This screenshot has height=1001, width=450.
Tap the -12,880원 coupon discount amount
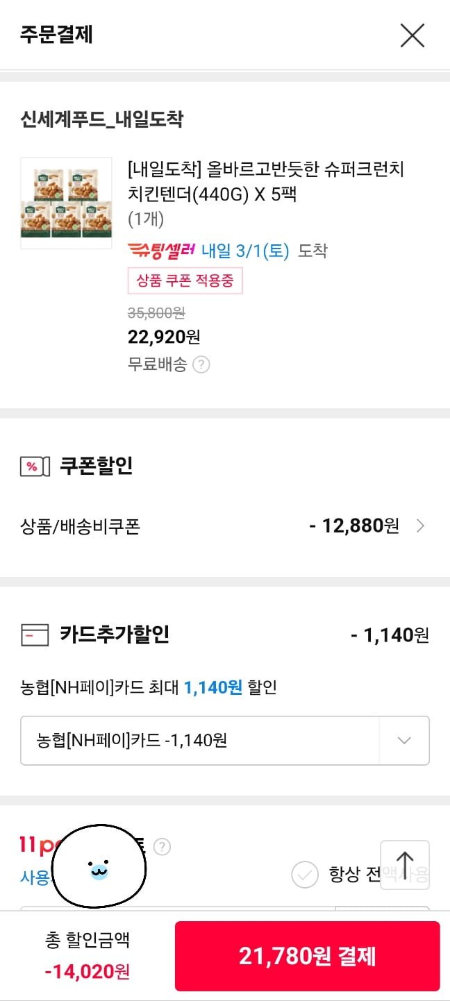click(353, 526)
